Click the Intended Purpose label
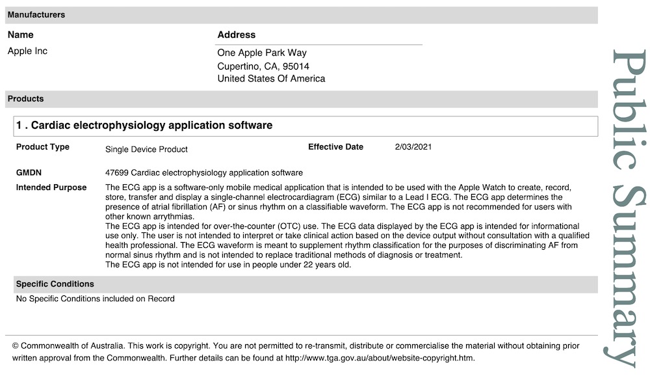 tap(51, 187)
